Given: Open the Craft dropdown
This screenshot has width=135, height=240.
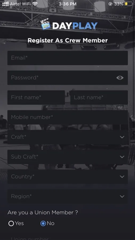Looking at the screenshot, I should click(x=68, y=137).
